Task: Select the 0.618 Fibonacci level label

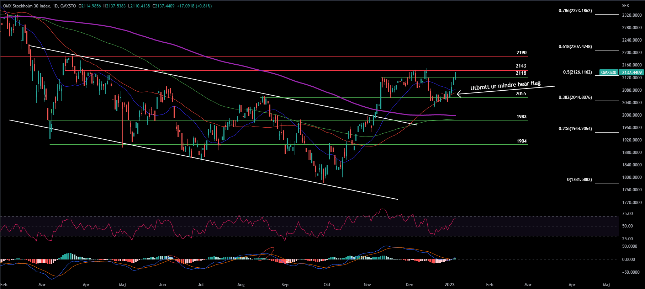Action: click(575, 47)
